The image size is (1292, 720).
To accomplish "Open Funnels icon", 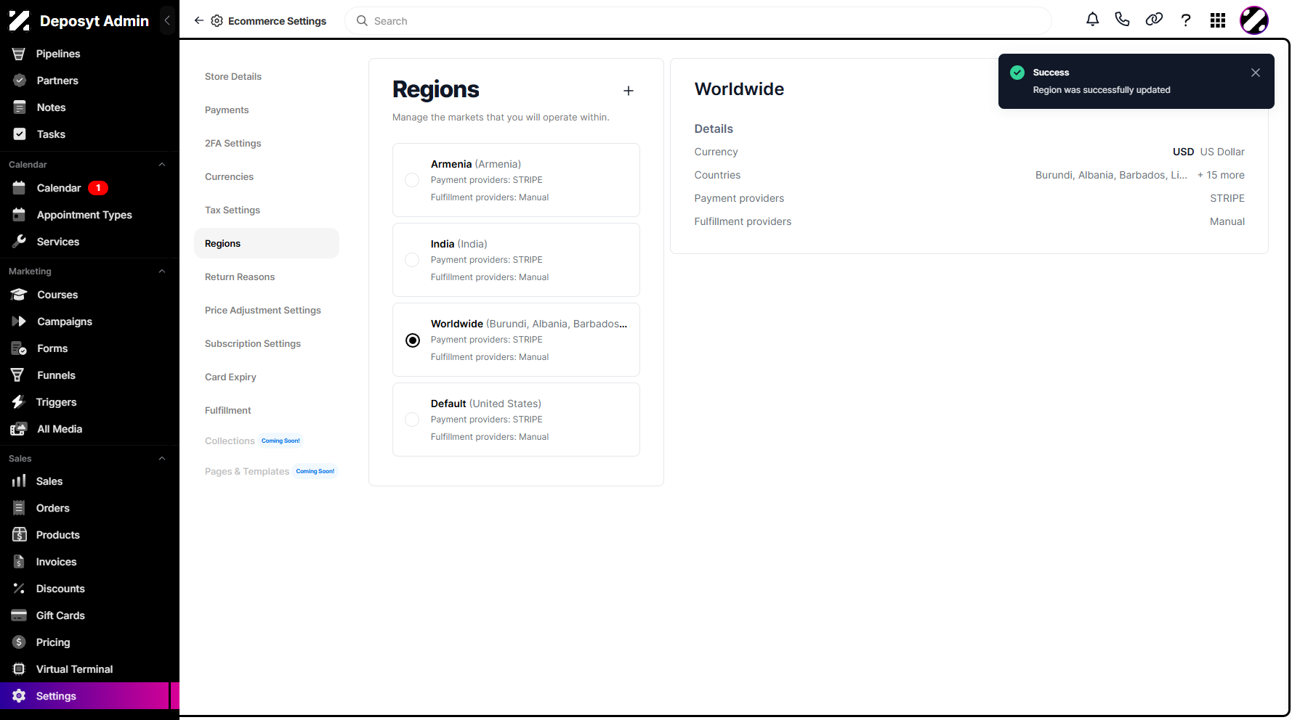I will click(x=17, y=375).
